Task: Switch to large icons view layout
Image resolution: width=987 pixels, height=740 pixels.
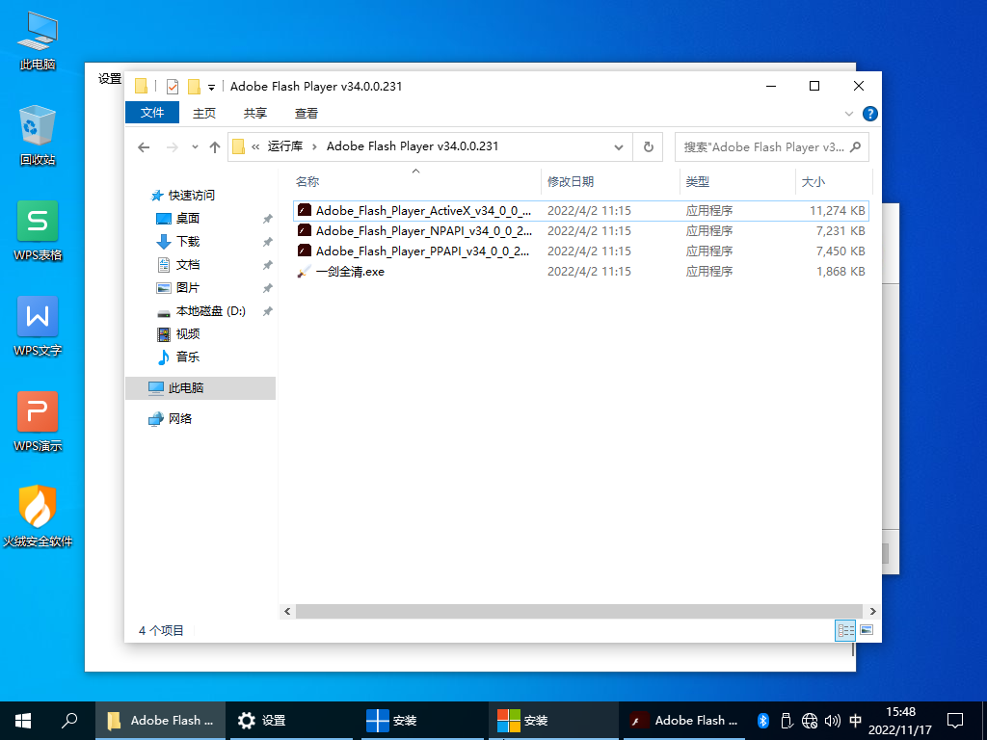Action: pyautogui.click(x=867, y=630)
